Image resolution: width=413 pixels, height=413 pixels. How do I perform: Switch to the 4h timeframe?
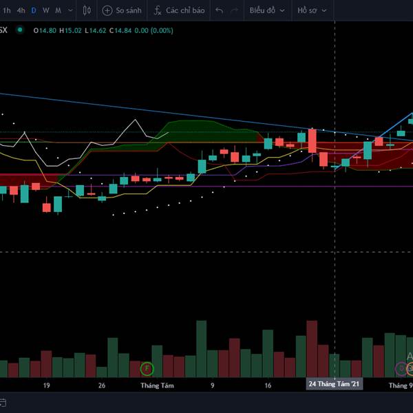pos(21,10)
